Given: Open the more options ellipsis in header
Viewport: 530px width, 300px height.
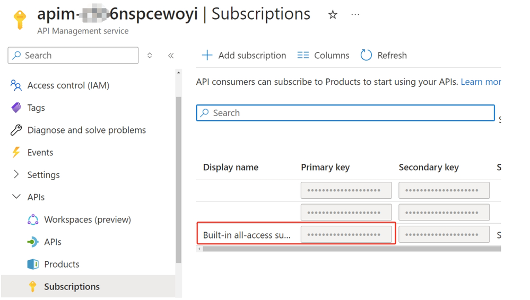Looking at the screenshot, I should [355, 14].
